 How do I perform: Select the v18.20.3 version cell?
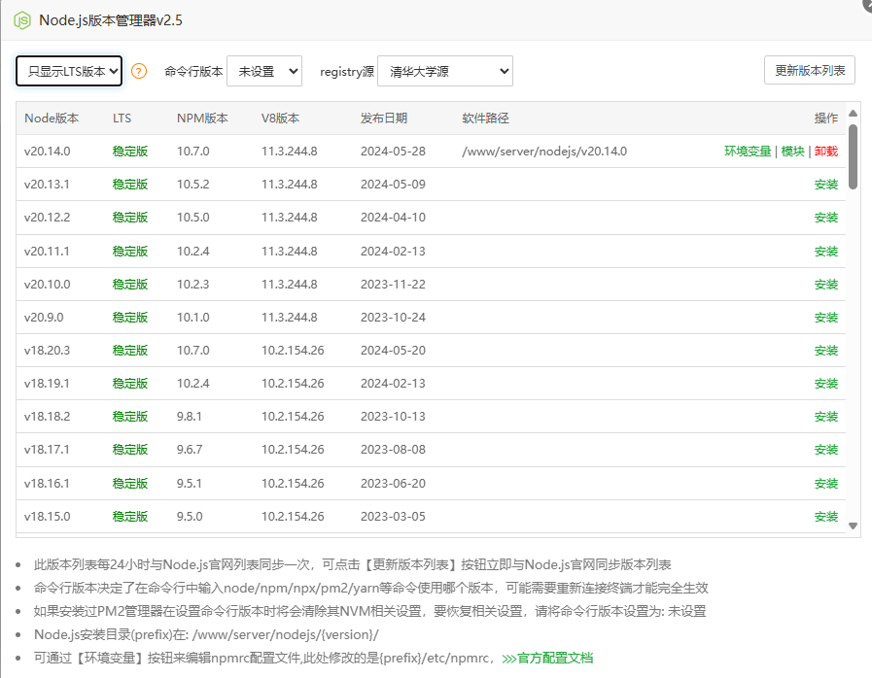48,350
